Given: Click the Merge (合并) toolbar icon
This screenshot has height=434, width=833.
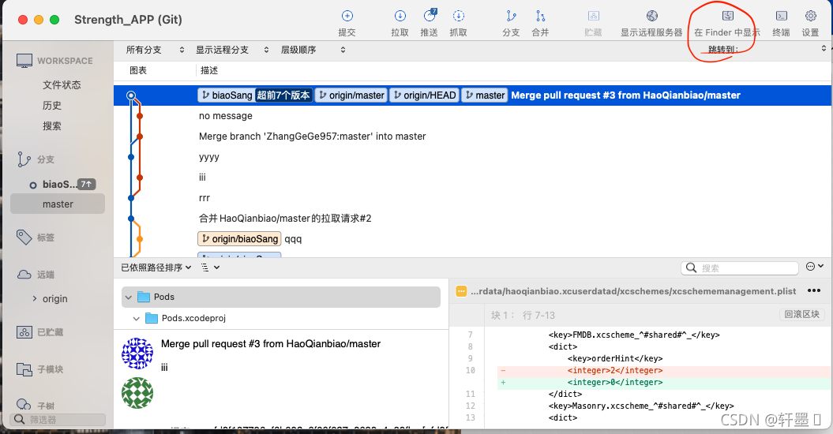Looking at the screenshot, I should (540, 17).
